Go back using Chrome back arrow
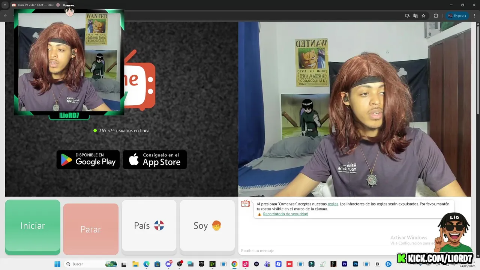480x270 pixels. coord(5,16)
